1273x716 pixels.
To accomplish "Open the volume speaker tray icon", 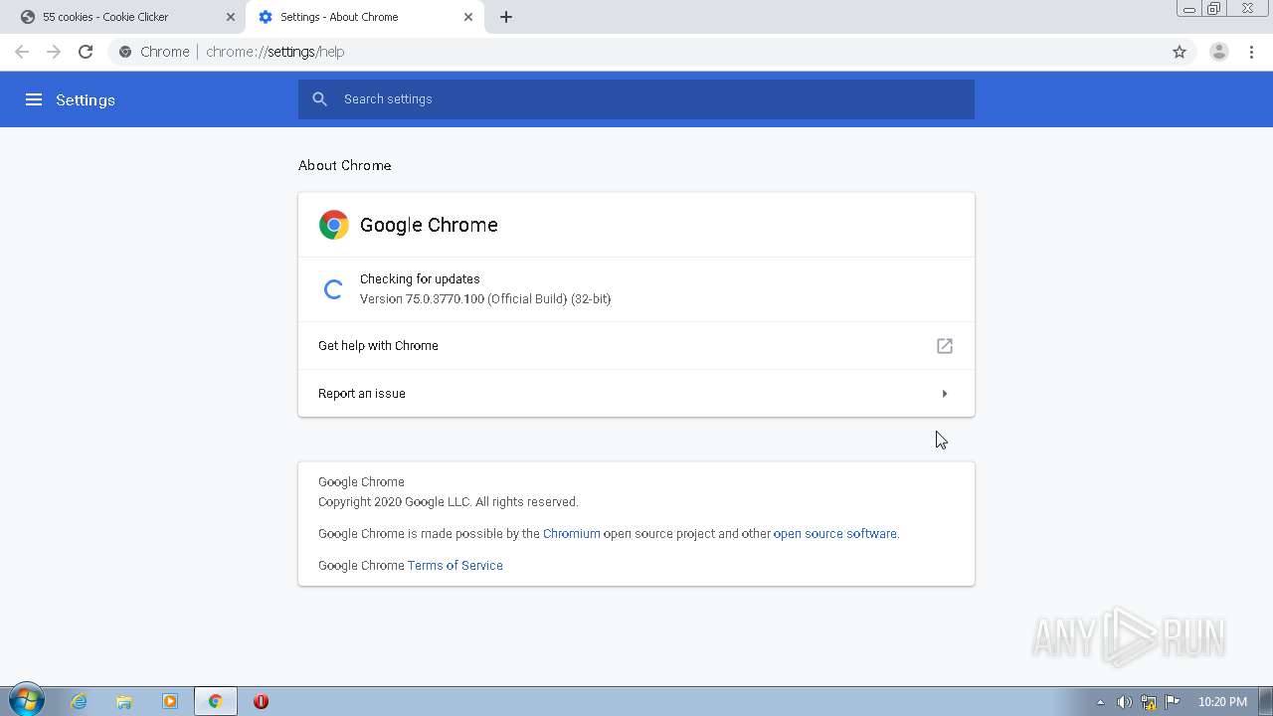I will pyautogui.click(x=1124, y=702).
